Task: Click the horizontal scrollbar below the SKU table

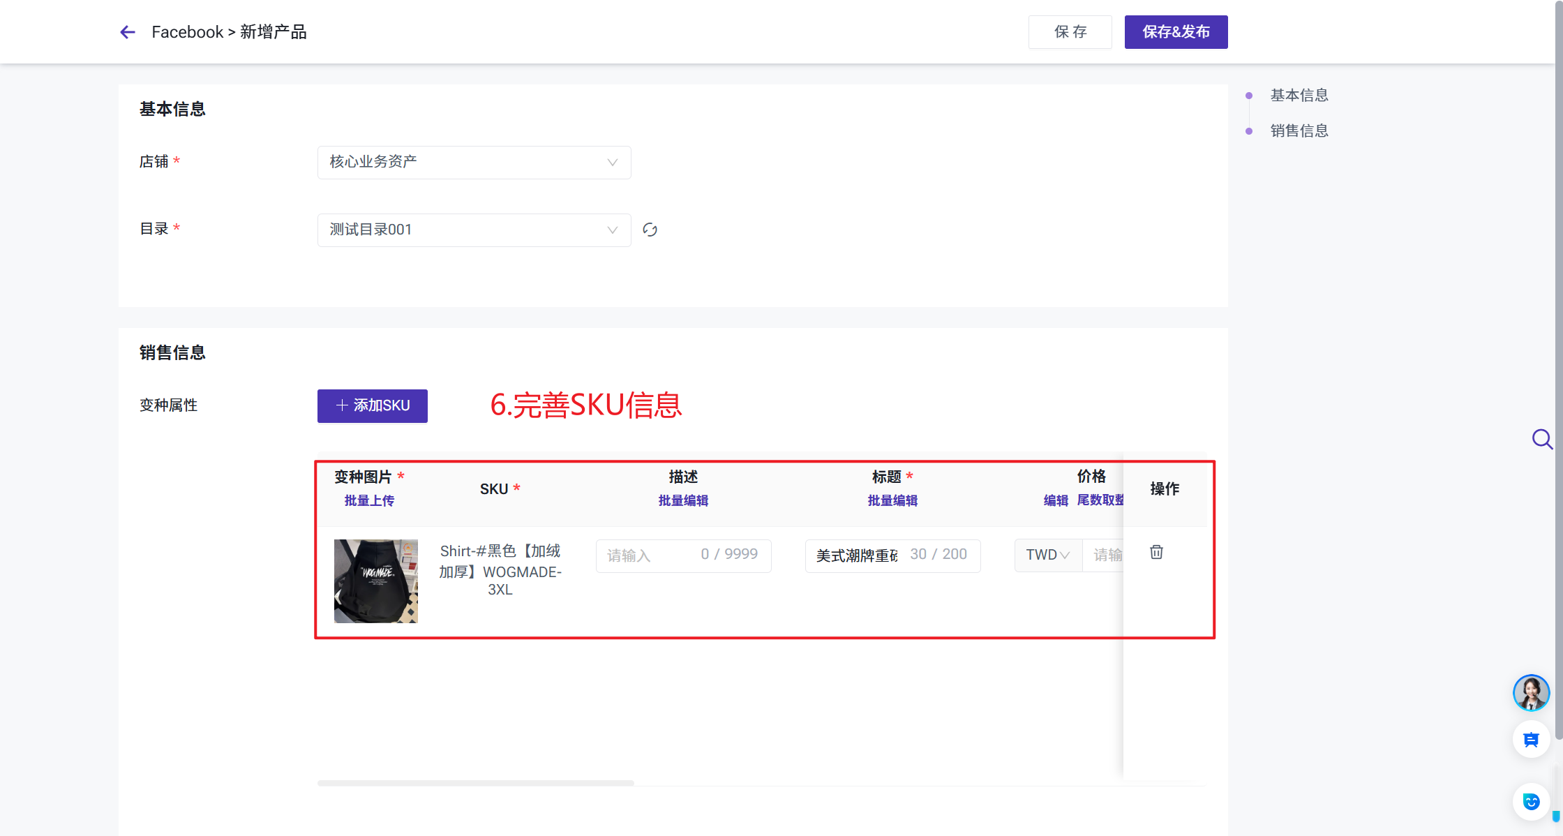Action: [x=475, y=783]
